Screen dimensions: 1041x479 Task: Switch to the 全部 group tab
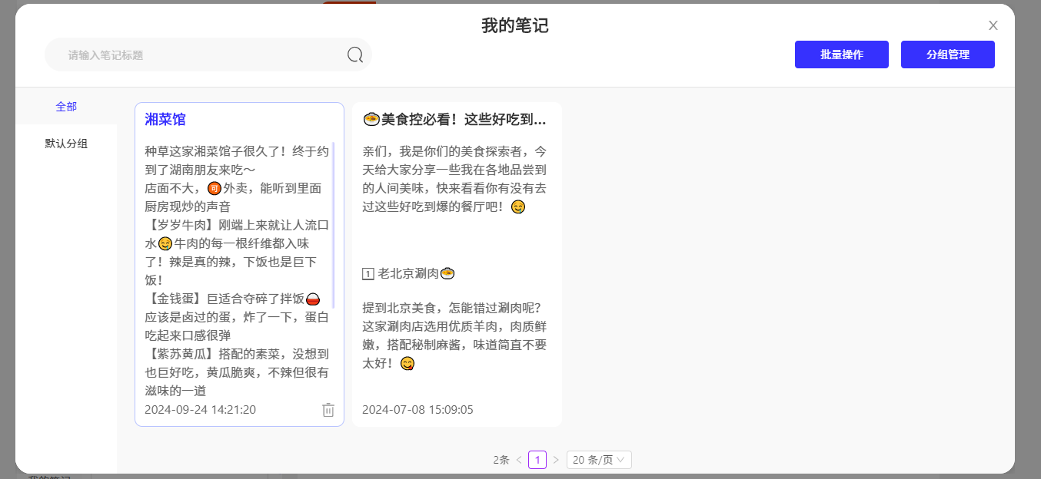point(66,107)
